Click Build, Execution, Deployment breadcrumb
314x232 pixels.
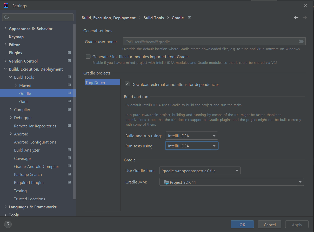[x=109, y=18]
